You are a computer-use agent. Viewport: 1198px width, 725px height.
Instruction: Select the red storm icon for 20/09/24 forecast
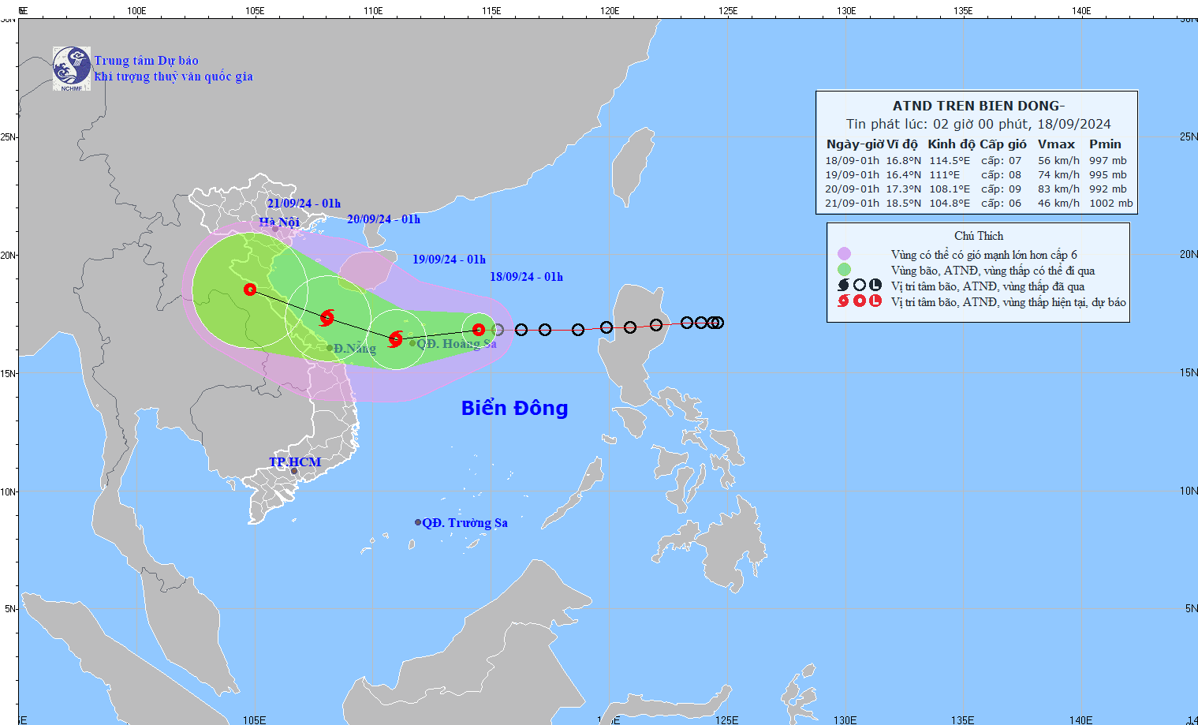click(x=327, y=318)
